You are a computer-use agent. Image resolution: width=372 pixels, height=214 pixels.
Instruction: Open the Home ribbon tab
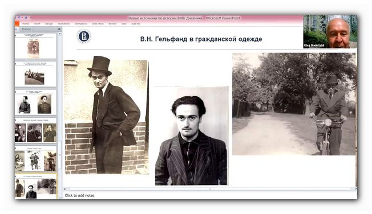(x=26, y=24)
